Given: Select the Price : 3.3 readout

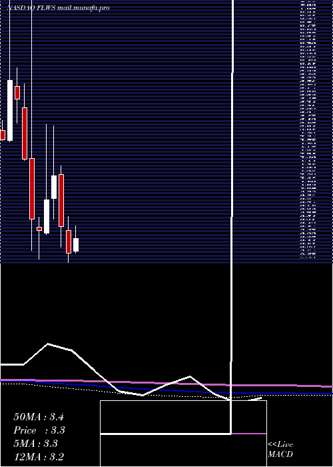Looking at the screenshot, I should [x=39, y=430].
